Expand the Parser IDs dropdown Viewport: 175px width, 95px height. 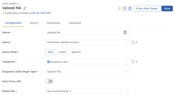(87, 91)
